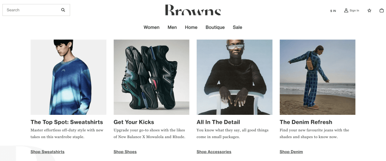Screen dimensions: 386x161
Task: Open the wishlist star icon
Action: (x=369, y=11)
